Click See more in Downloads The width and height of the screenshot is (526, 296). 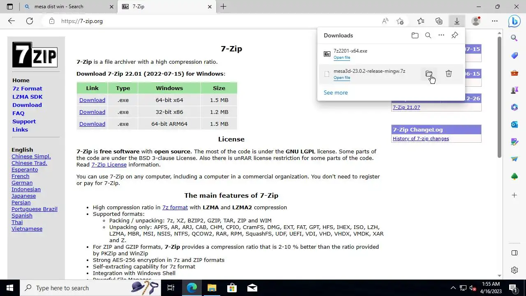[x=336, y=92]
